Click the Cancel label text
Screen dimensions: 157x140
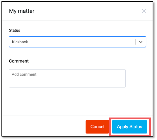click(97, 127)
